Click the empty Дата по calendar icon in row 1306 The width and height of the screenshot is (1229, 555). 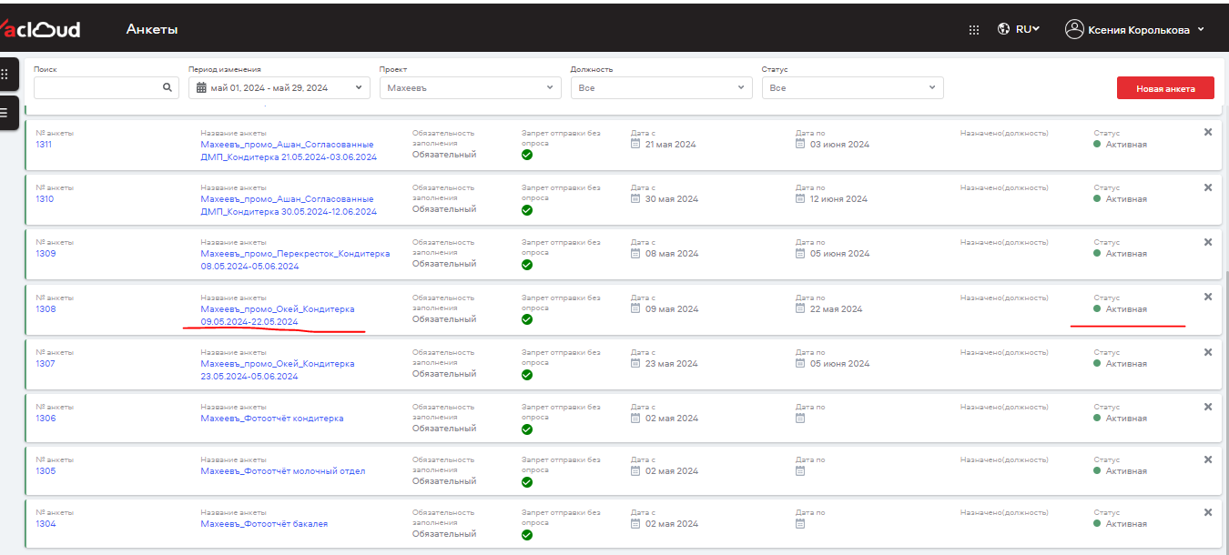(x=800, y=418)
